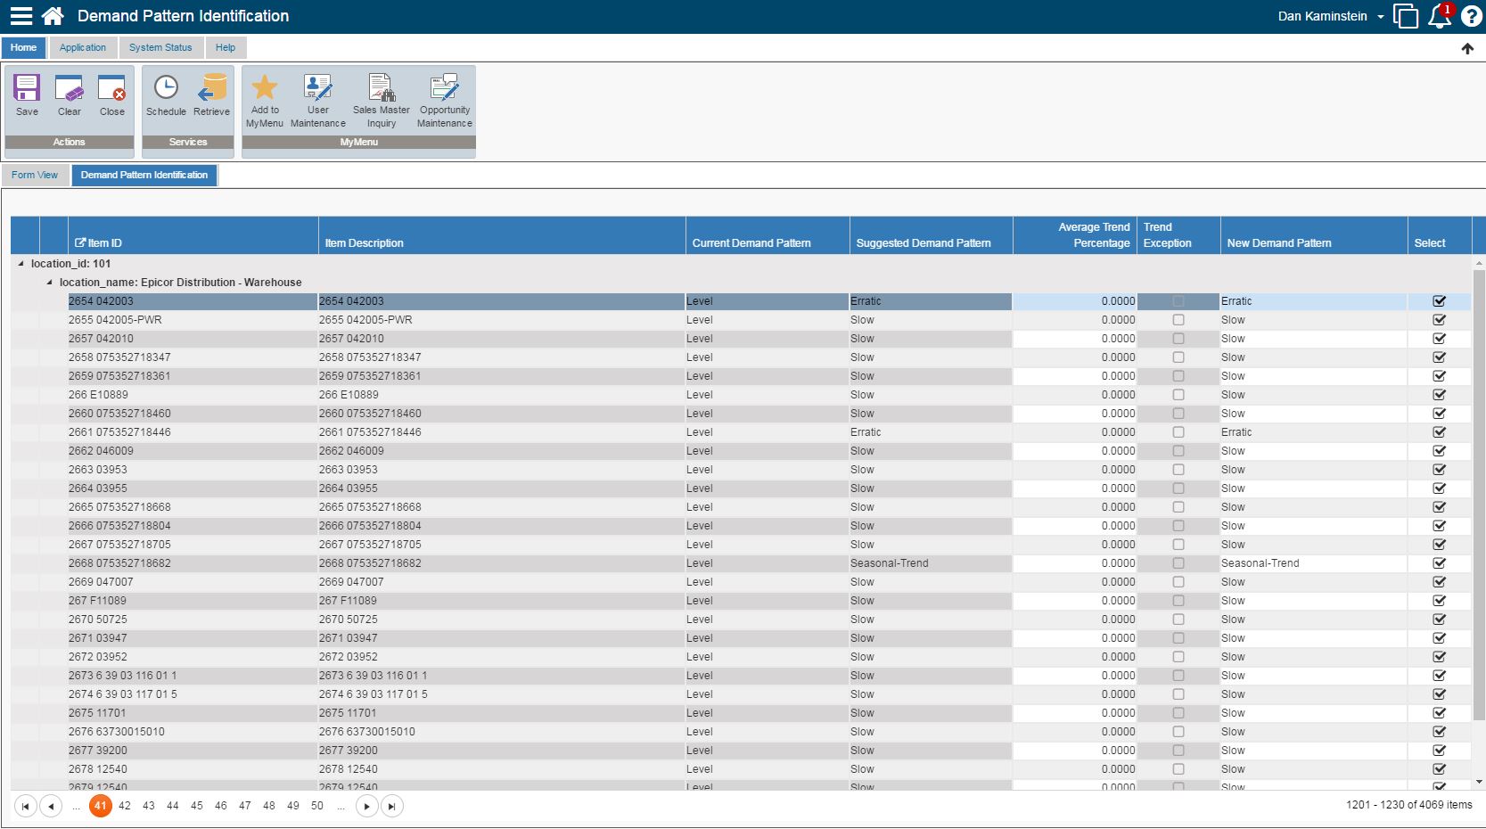Open User Maintenance shortcut

(317, 88)
